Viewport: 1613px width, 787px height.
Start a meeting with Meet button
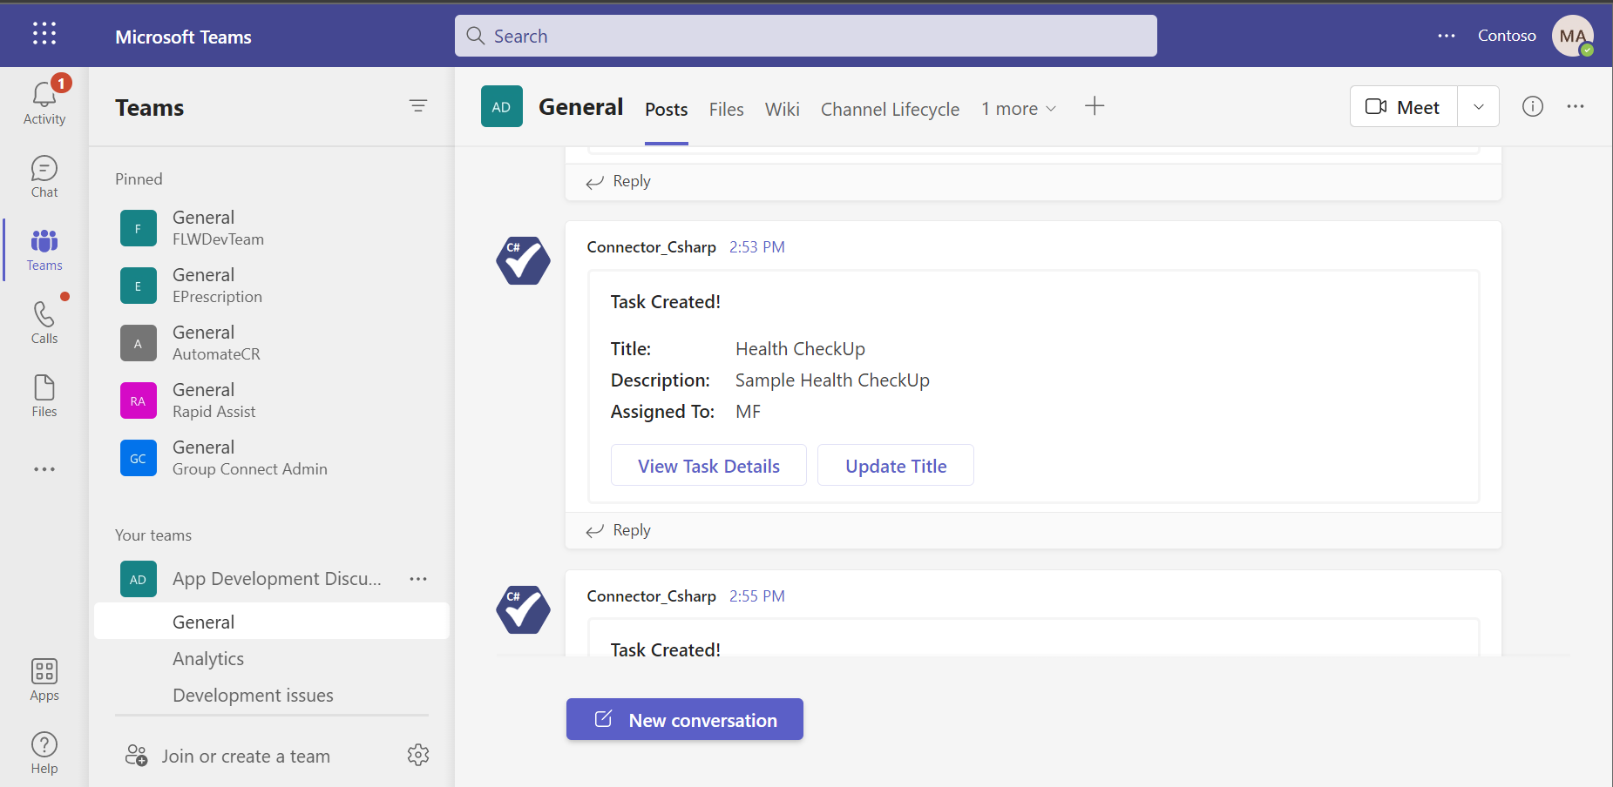coord(1403,106)
